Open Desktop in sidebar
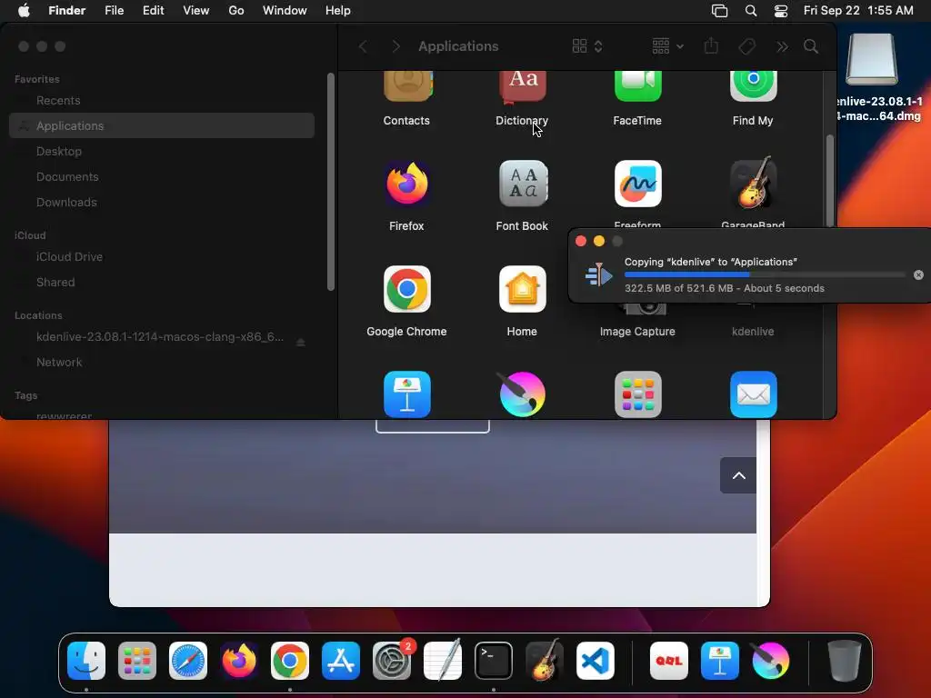 162,152
